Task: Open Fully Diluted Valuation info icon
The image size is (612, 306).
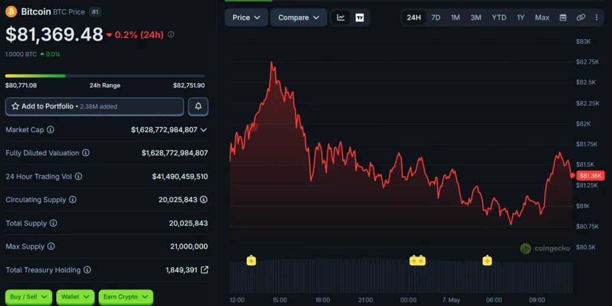Action: (x=86, y=153)
